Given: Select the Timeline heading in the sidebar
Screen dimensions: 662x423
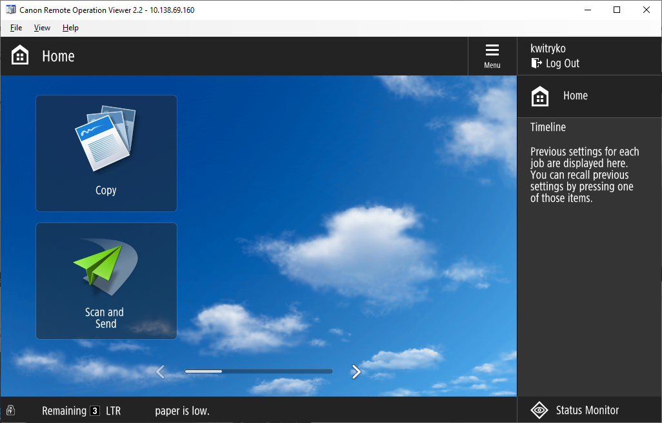Looking at the screenshot, I should point(548,127).
